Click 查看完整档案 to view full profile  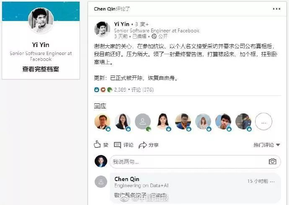pos(41,69)
